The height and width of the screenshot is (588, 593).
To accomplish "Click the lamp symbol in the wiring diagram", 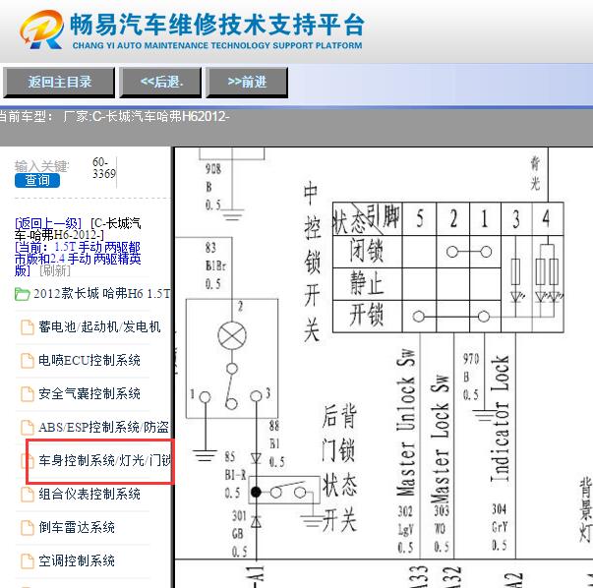I will point(232,335).
